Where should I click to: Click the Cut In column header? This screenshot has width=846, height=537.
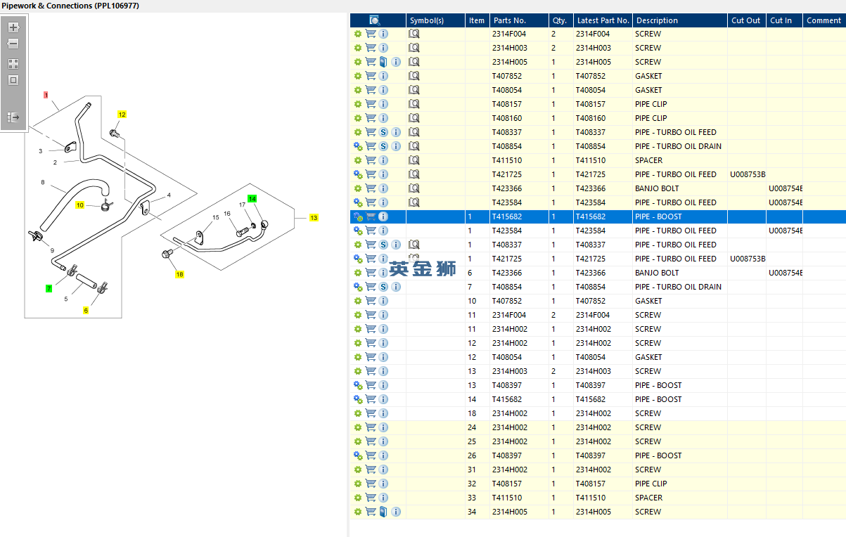point(784,20)
